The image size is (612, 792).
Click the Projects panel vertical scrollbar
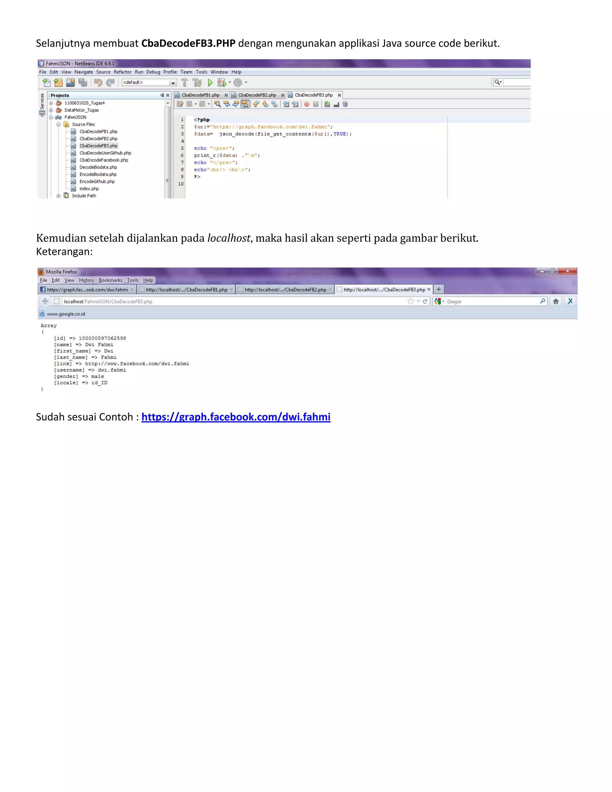pyautogui.click(x=168, y=149)
